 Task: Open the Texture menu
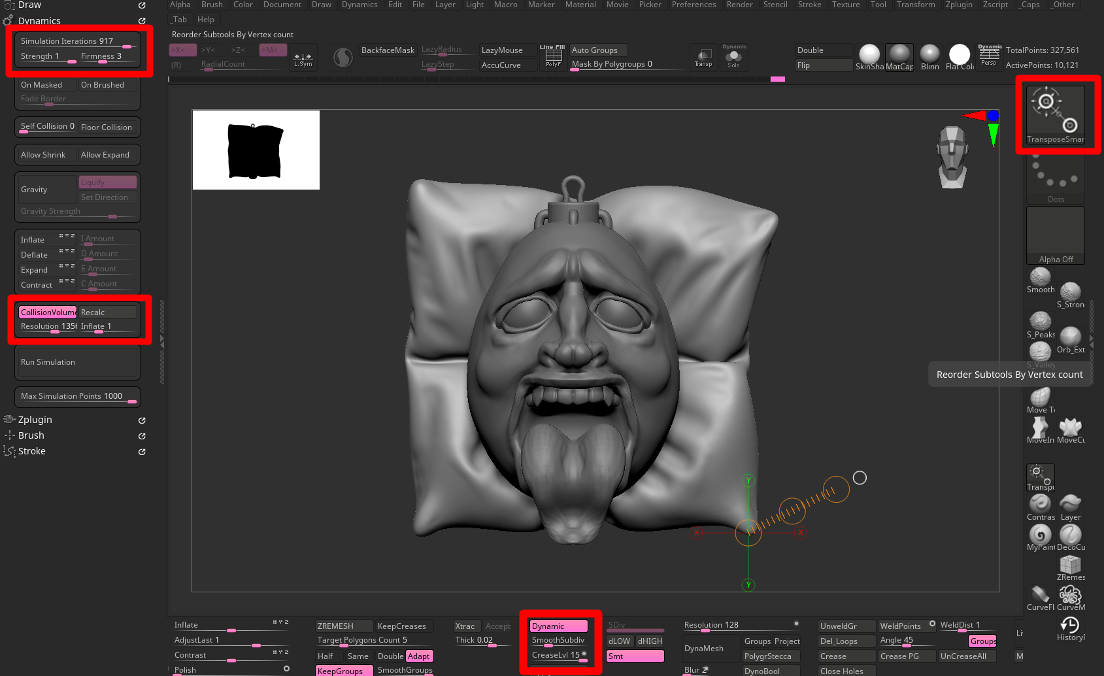coord(845,5)
